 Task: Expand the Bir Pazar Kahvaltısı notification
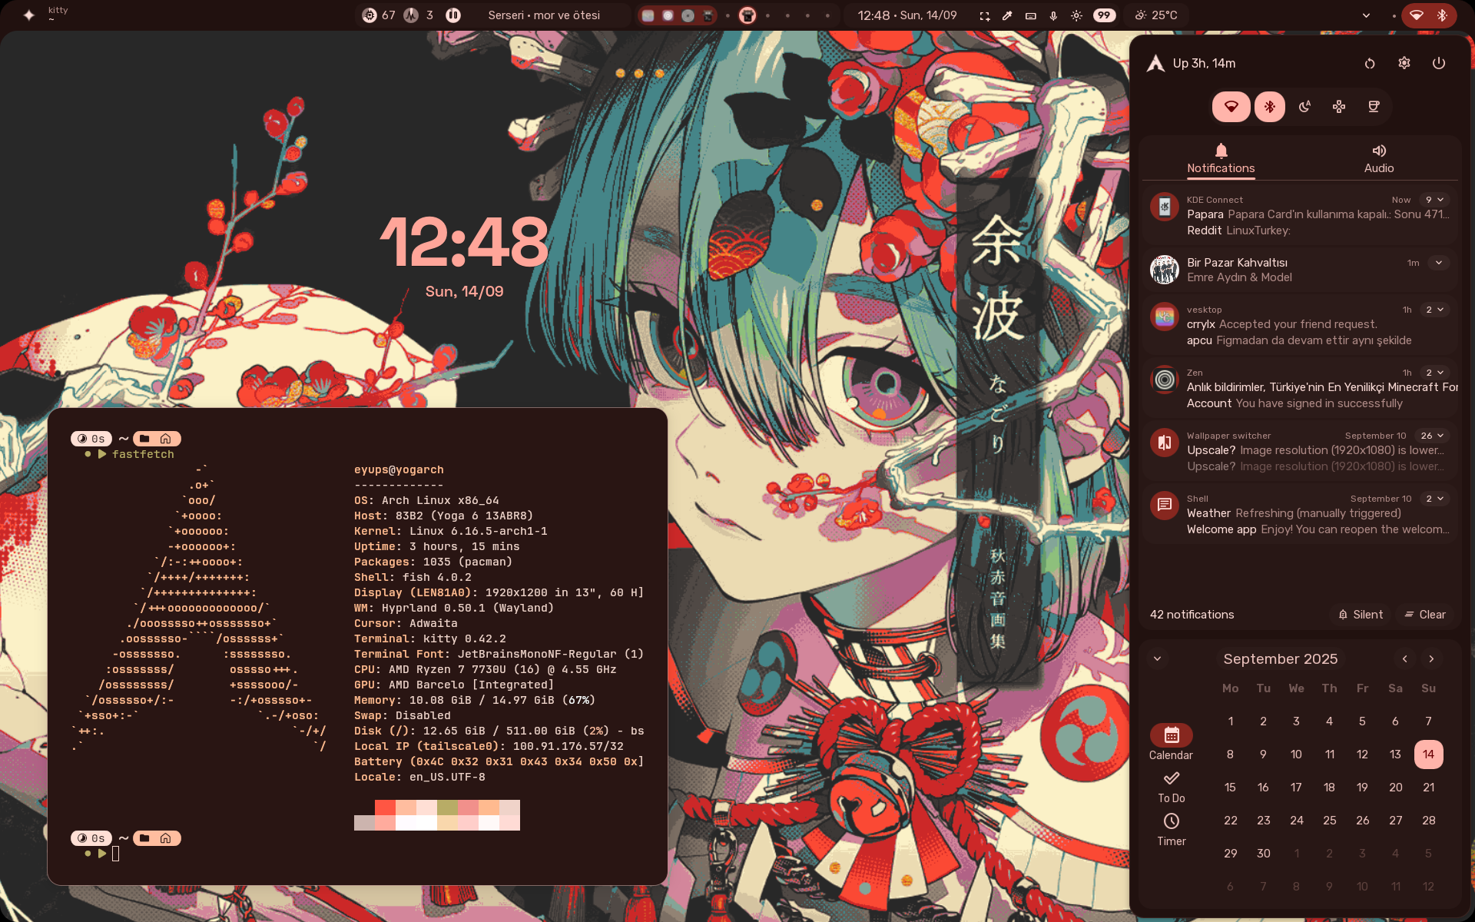tap(1439, 263)
